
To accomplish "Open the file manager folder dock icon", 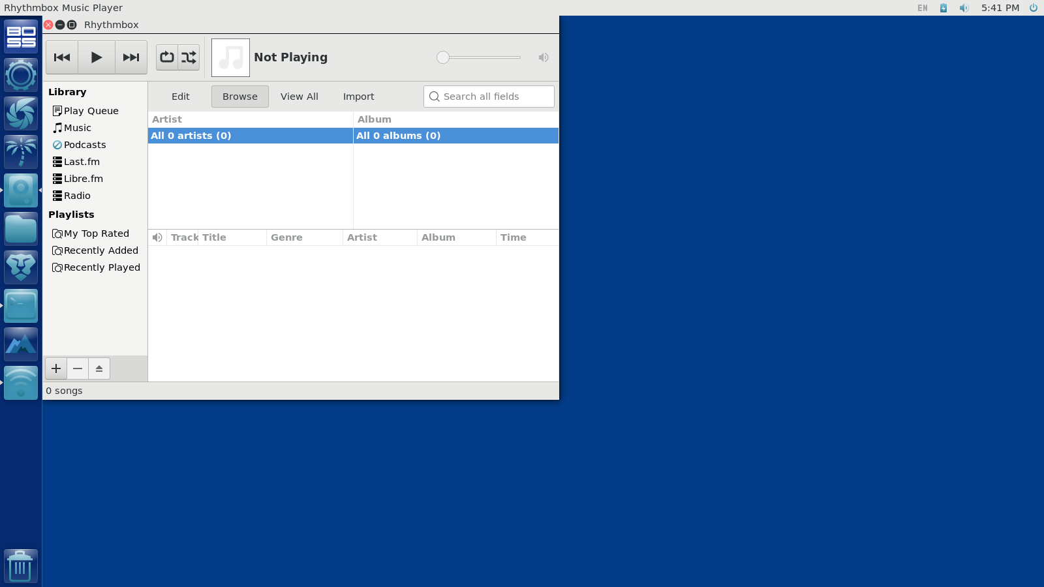I will click(x=21, y=229).
